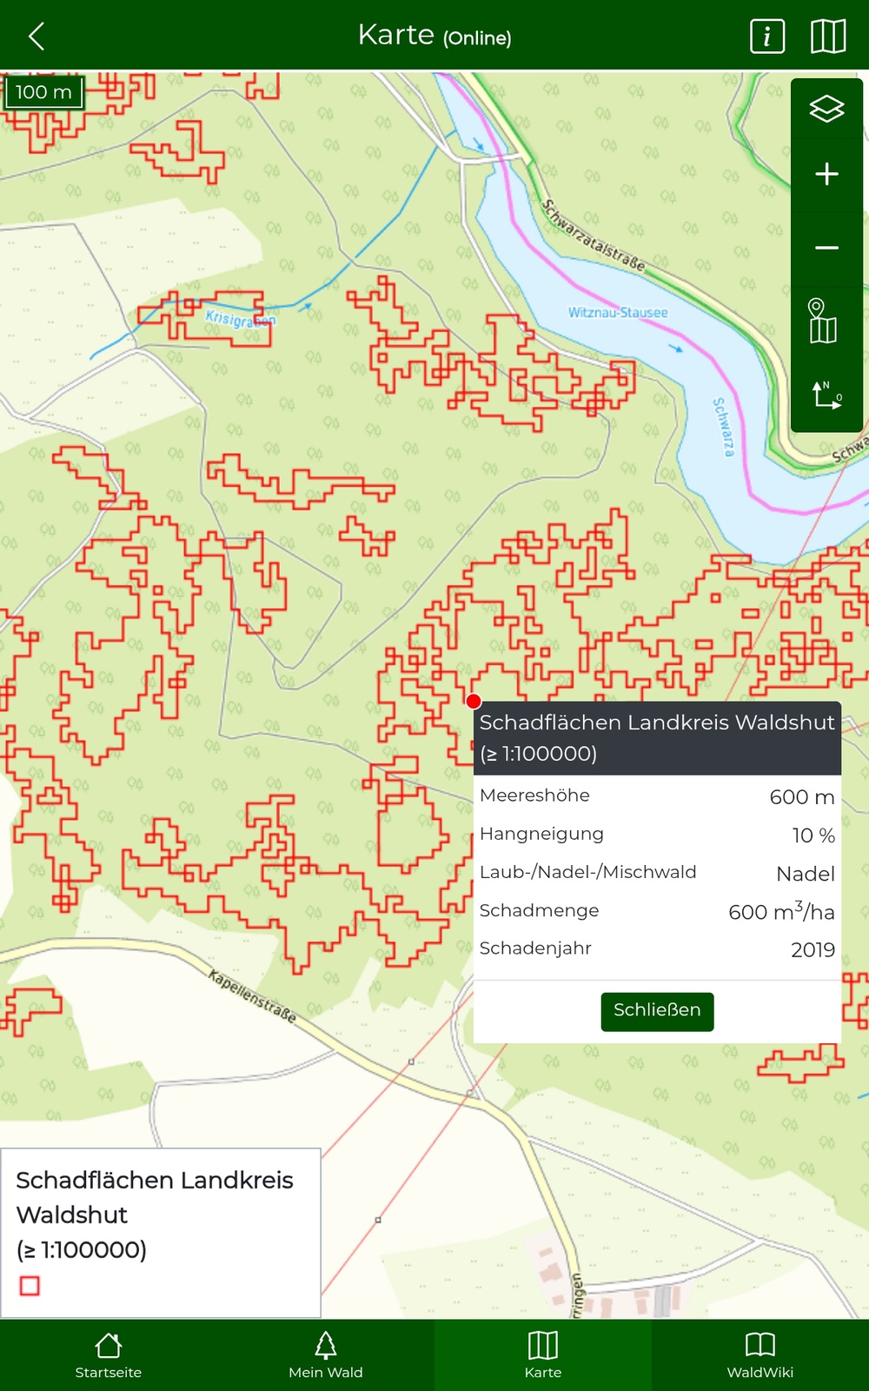Tap the map location pin tool

tap(822, 321)
